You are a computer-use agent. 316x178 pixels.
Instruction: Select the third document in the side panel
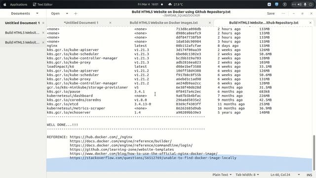pos(22,43)
